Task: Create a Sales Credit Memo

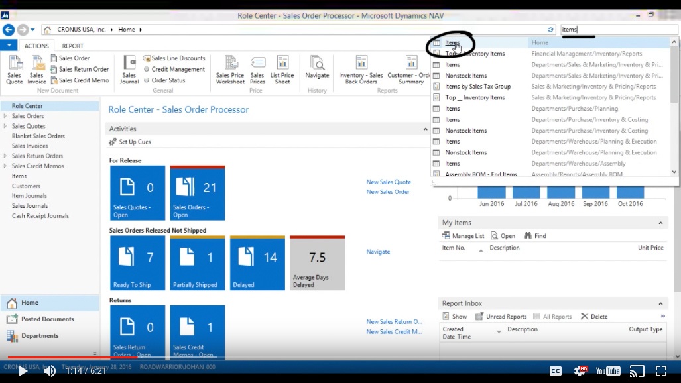Action: (x=80, y=80)
